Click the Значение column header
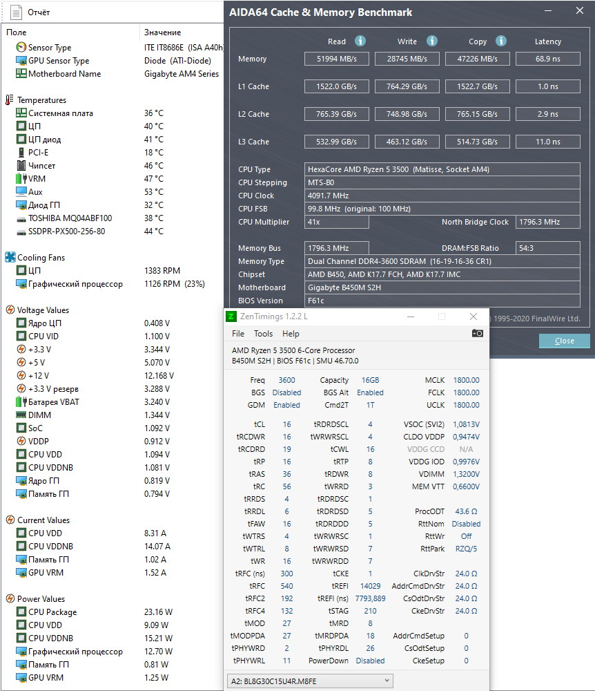Image resolution: width=595 pixels, height=691 pixels. click(162, 32)
